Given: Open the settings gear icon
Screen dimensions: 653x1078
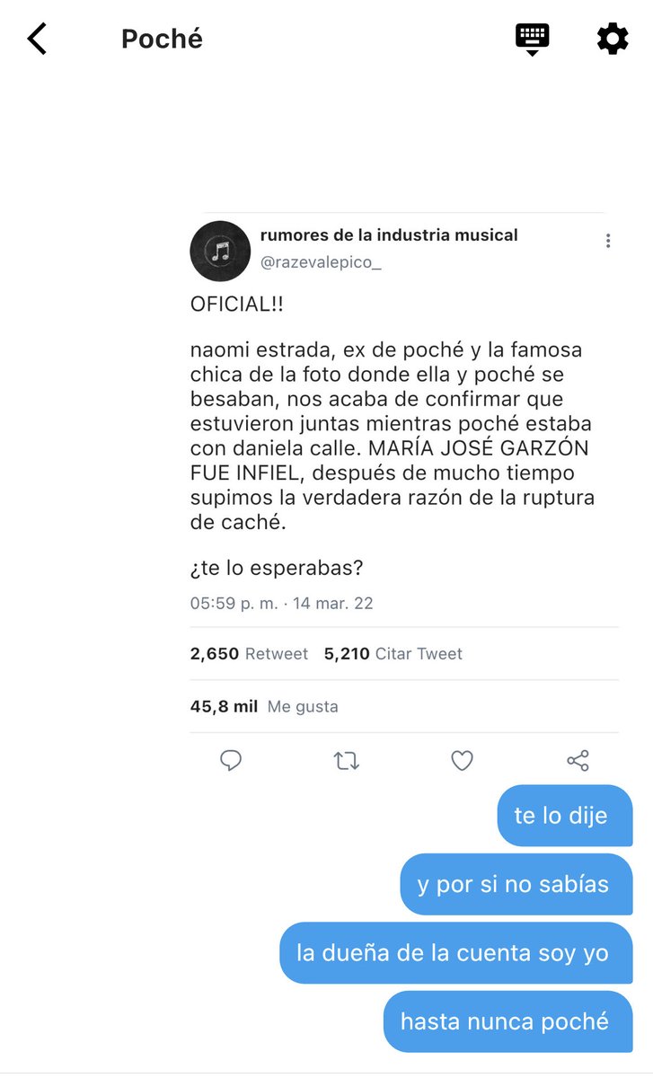Looking at the screenshot, I should pos(613,40).
